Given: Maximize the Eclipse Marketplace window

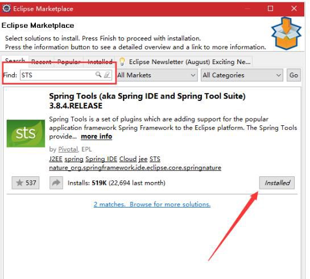Looking at the screenshot, I should [270, 9].
